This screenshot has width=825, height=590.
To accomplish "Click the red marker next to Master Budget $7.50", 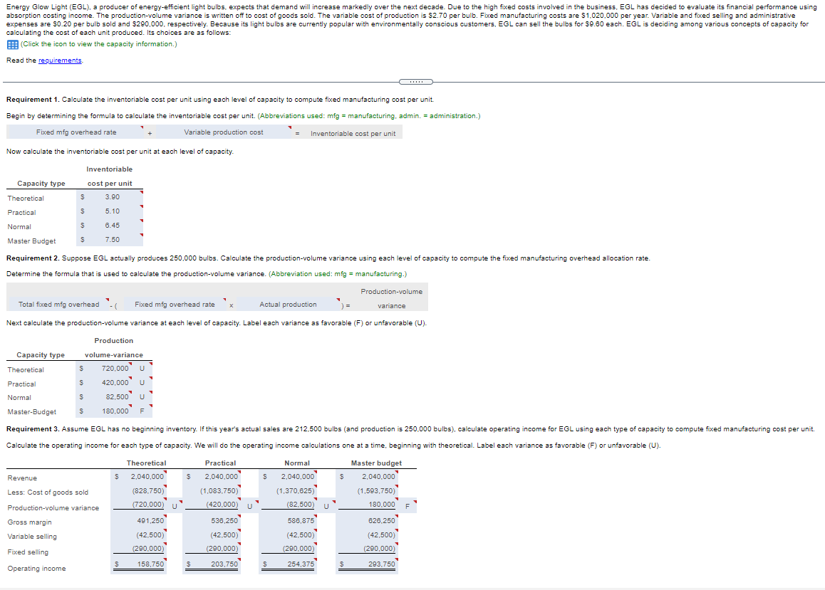I will (x=140, y=236).
